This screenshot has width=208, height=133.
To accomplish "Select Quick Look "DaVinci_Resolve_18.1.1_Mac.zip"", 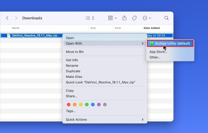I will point(105,82).
